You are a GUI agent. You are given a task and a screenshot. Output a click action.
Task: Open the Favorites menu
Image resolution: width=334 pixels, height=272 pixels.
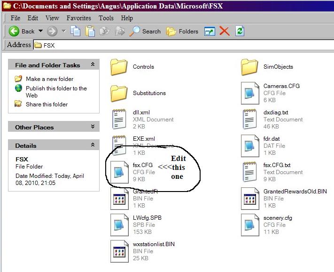[79, 18]
